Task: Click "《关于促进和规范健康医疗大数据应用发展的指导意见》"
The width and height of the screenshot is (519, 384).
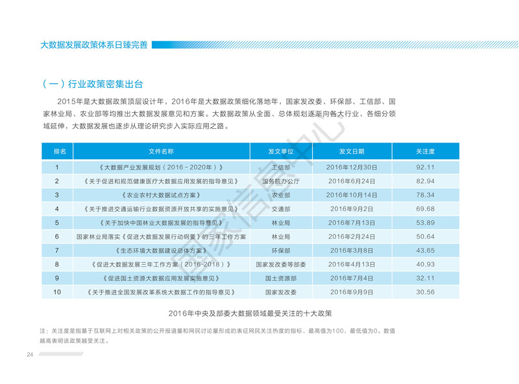Action: [161, 181]
